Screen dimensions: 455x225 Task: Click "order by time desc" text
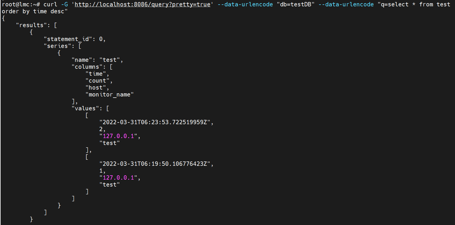point(33,11)
